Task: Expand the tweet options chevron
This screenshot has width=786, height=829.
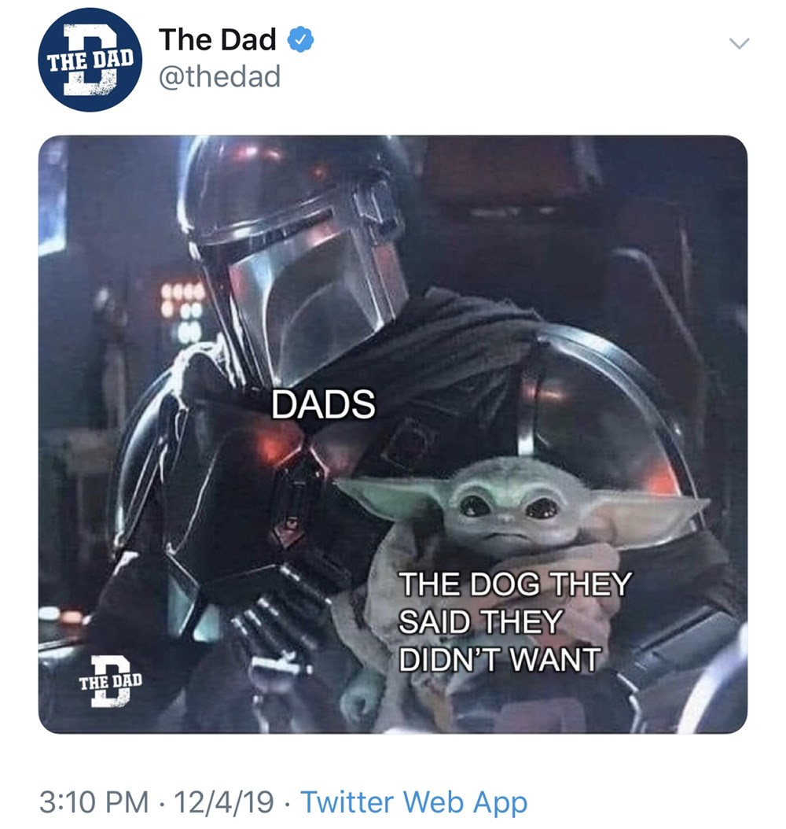Action: click(739, 42)
